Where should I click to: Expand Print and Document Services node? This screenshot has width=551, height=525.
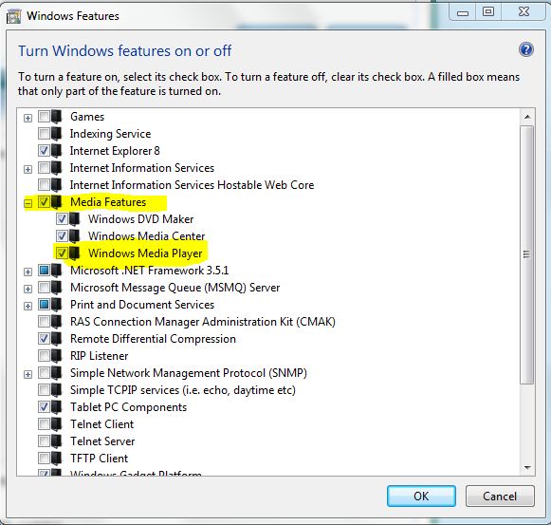(28, 306)
